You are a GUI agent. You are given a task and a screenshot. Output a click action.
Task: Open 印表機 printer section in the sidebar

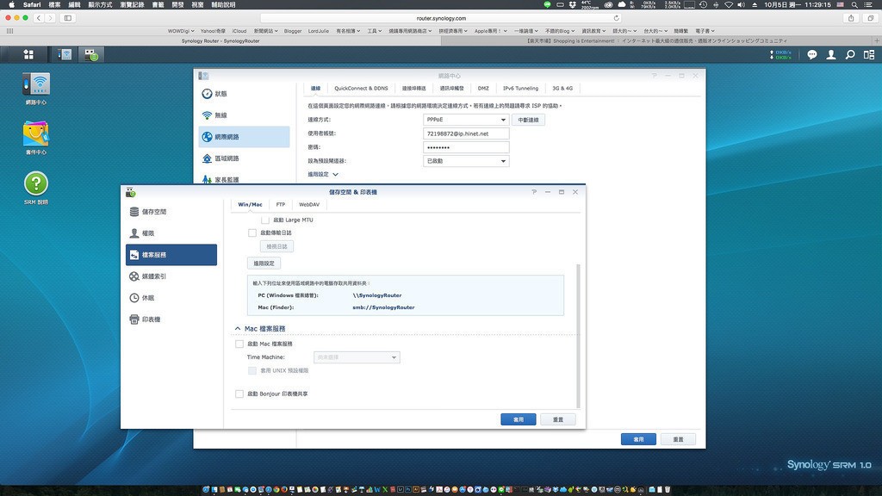pyautogui.click(x=171, y=319)
